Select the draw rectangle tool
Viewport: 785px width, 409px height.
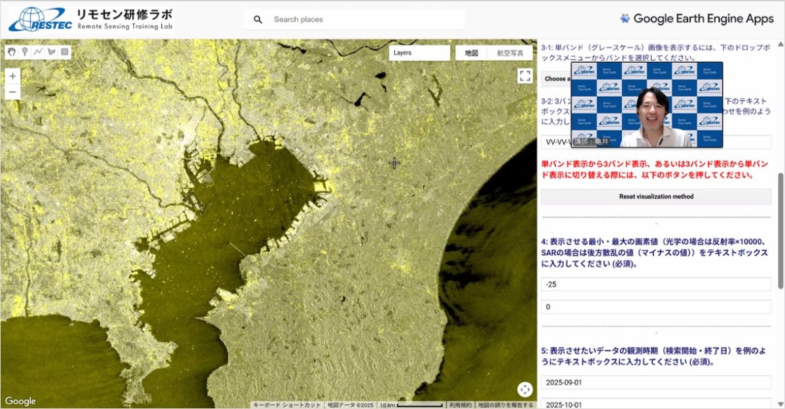tap(64, 52)
